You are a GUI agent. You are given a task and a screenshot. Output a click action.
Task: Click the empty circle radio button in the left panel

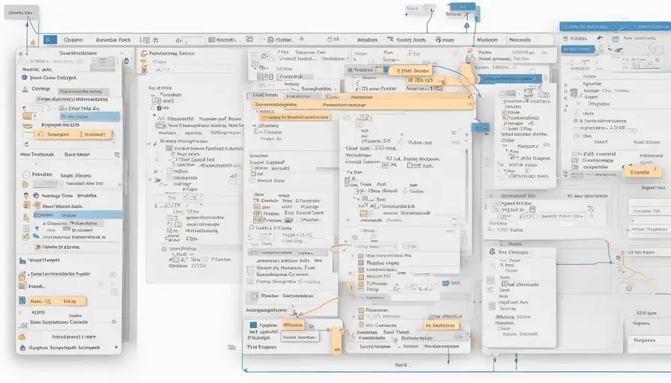tap(26, 174)
